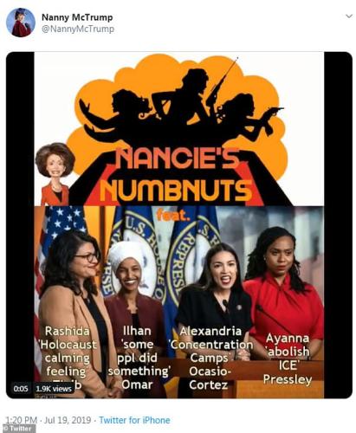Click the Ilhan 'some ppl did something' caption
The image size is (356, 433).
click(x=139, y=358)
